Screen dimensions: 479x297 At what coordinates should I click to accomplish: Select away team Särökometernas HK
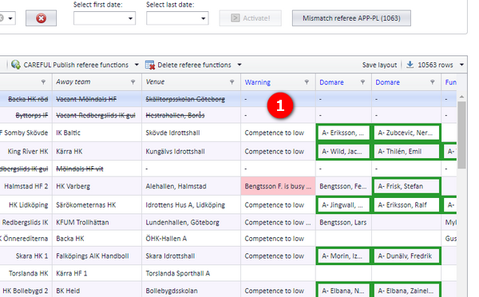coord(97,204)
